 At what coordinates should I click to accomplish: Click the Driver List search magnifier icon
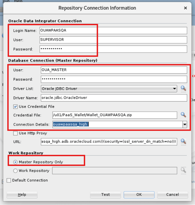[183, 89]
